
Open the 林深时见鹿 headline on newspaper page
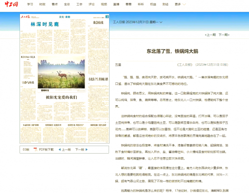tap(45, 24)
